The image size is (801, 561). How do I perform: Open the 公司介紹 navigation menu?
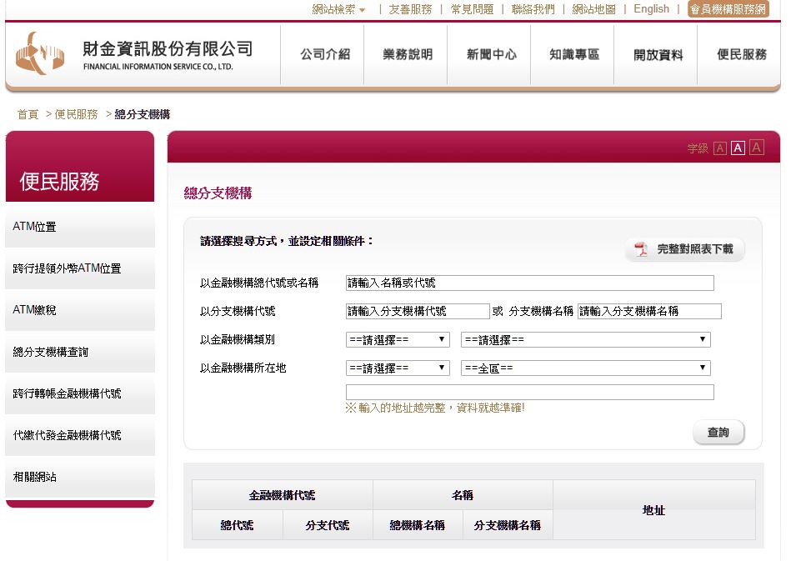pos(325,54)
